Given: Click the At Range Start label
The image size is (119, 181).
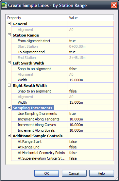Looking at the screenshot, I should pyautogui.click(x=29, y=142).
